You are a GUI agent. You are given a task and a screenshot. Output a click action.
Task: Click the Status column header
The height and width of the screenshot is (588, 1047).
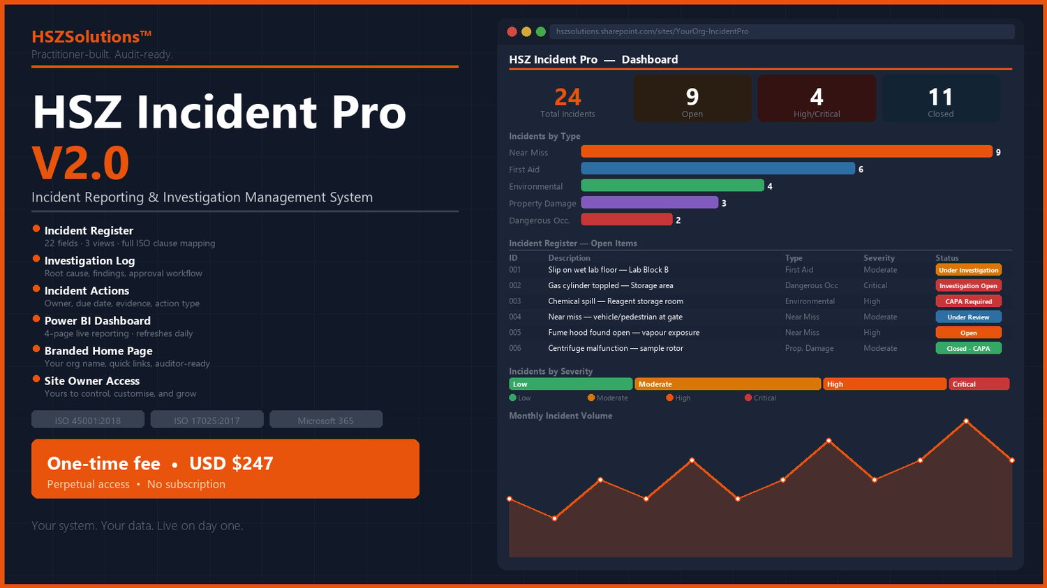point(947,258)
